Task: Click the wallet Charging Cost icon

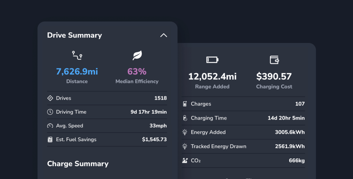Action: pyautogui.click(x=274, y=60)
